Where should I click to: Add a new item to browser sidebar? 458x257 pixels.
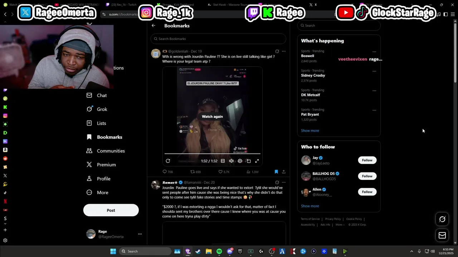tap(5, 230)
